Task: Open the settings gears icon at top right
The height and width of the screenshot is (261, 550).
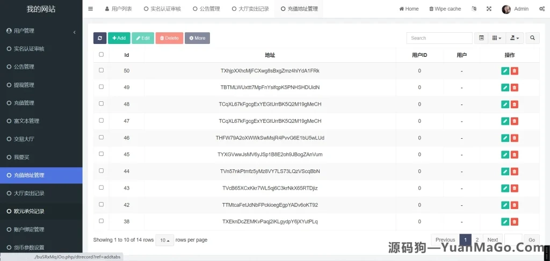Action: click(541, 9)
